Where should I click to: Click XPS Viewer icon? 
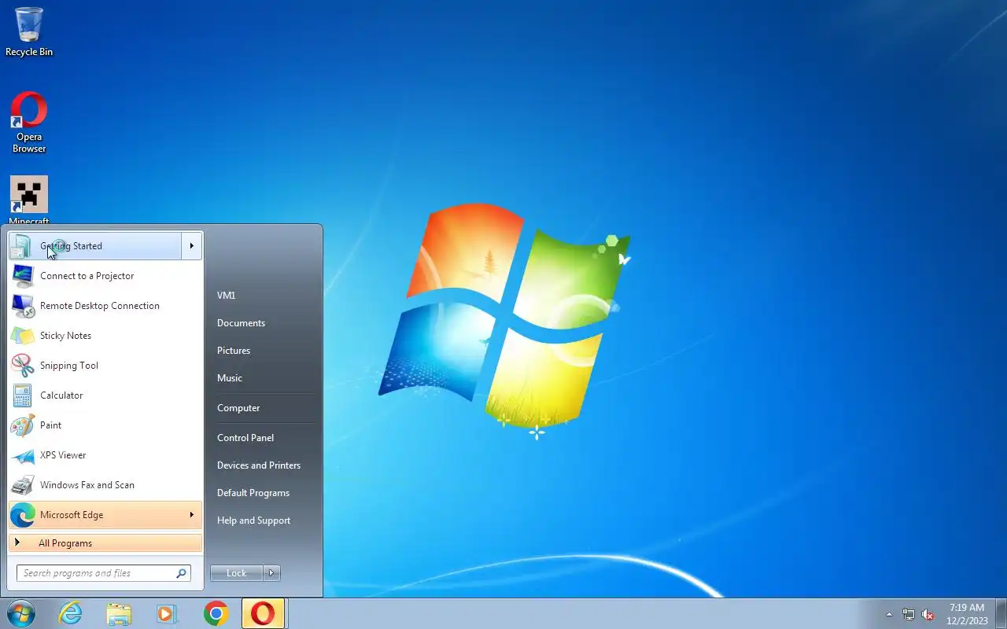pyautogui.click(x=23, y=455)
